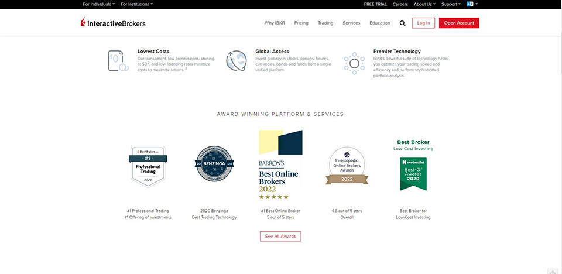
Task: Open the Investopedia Online Brokers Awards badge
Action: (347, 165)
